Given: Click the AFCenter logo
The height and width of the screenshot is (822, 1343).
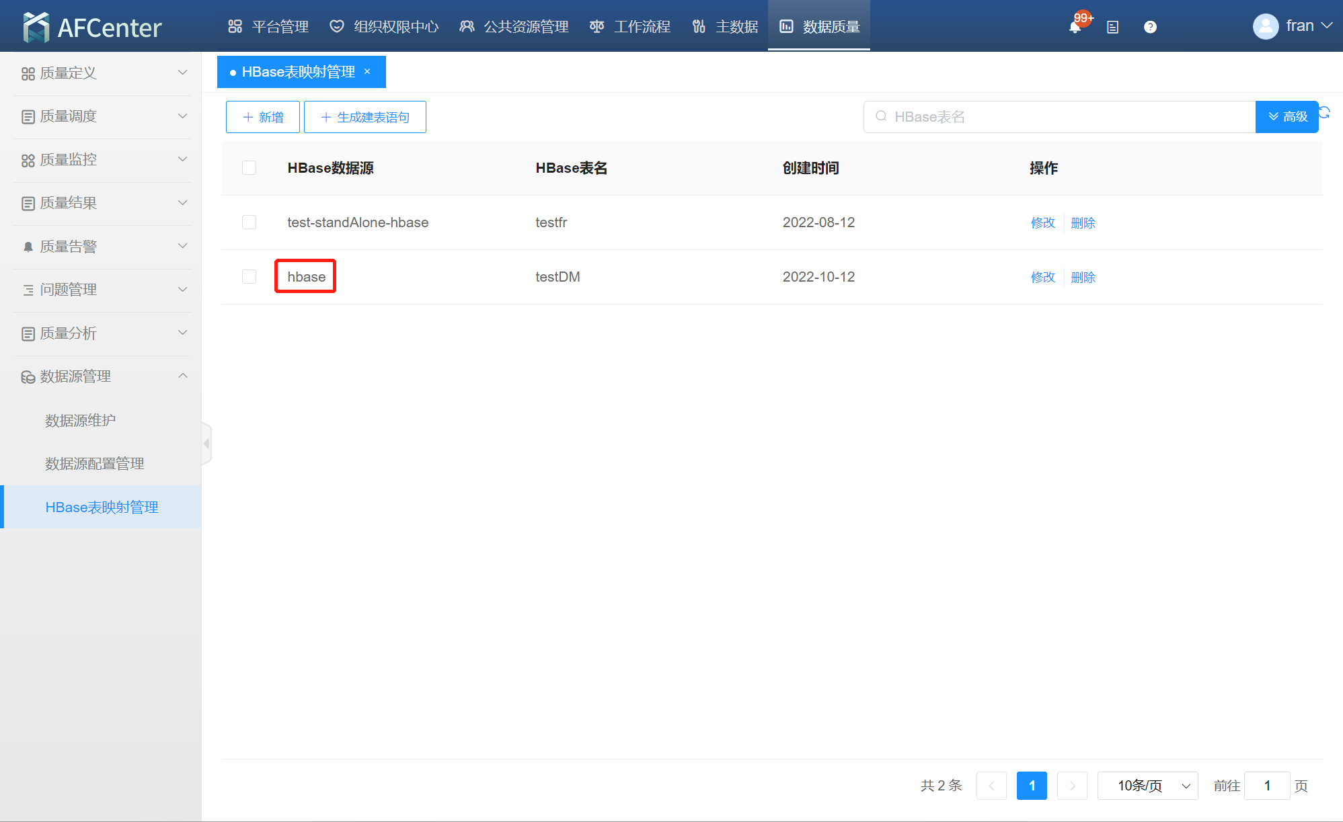Looking at the screenshot, I should 92,27.
